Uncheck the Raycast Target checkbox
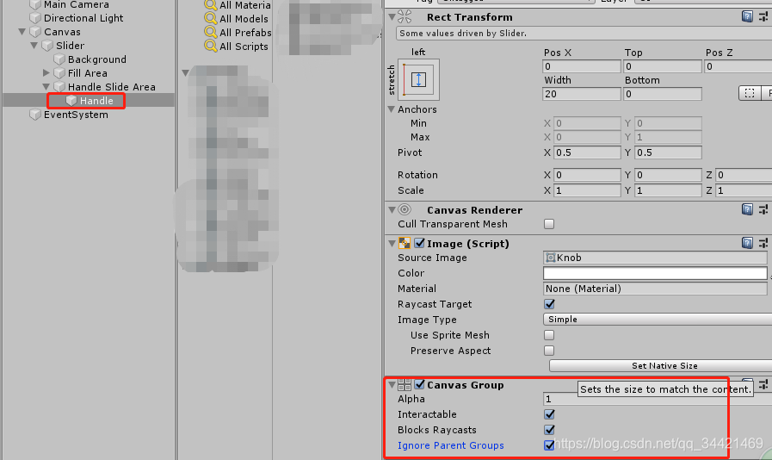 click(549, 304)
